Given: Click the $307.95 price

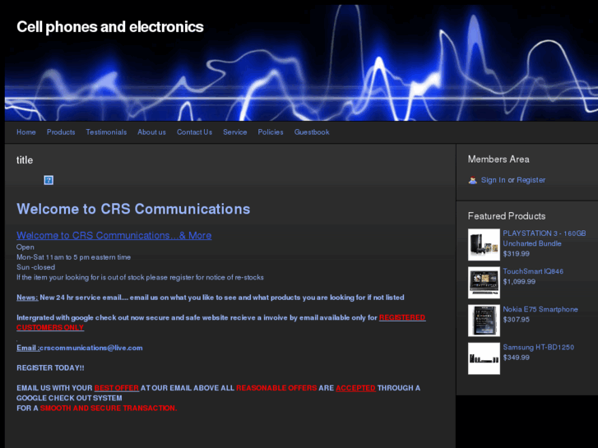Looking at the screenshot, I should pyautogui.click(x=516, y=319).
